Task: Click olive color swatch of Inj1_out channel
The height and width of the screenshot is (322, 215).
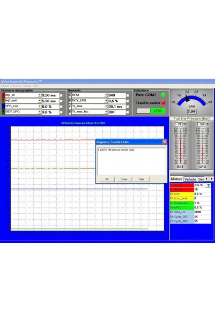Action: pos(3,101)
